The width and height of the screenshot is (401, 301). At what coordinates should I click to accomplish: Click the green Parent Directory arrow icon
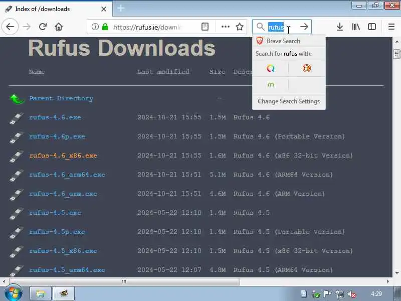pyautogui.click(x=17, y=98)
